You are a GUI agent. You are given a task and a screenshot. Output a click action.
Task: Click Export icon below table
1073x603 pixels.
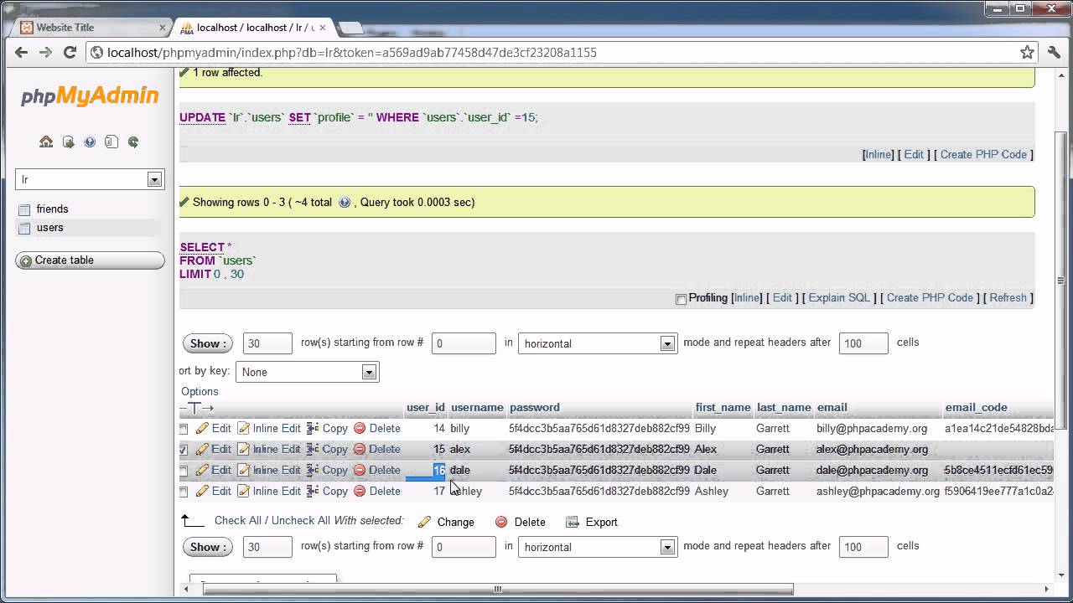pos(573,522)
